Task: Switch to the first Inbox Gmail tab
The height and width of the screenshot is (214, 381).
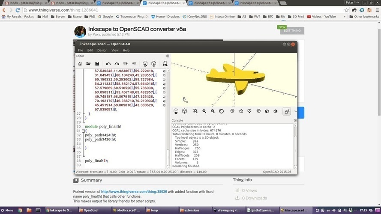Action: point(26,3)
